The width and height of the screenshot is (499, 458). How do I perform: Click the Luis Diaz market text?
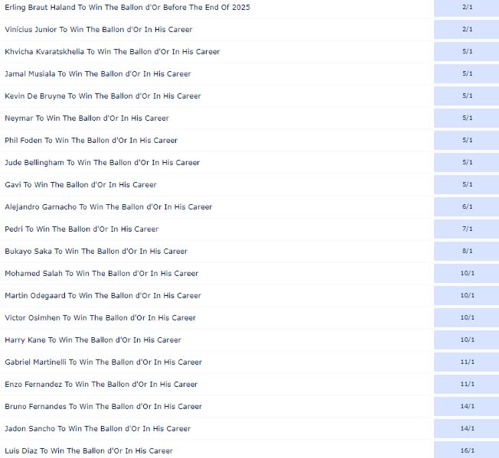pyautogui.click(x=89, y=450)
